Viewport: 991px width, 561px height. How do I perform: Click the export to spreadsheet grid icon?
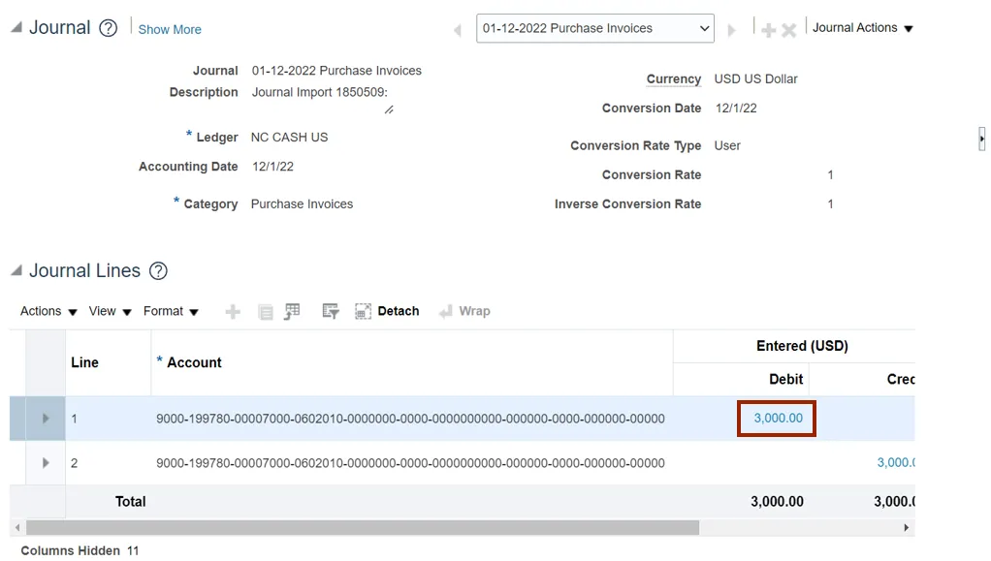coord(292,312)
